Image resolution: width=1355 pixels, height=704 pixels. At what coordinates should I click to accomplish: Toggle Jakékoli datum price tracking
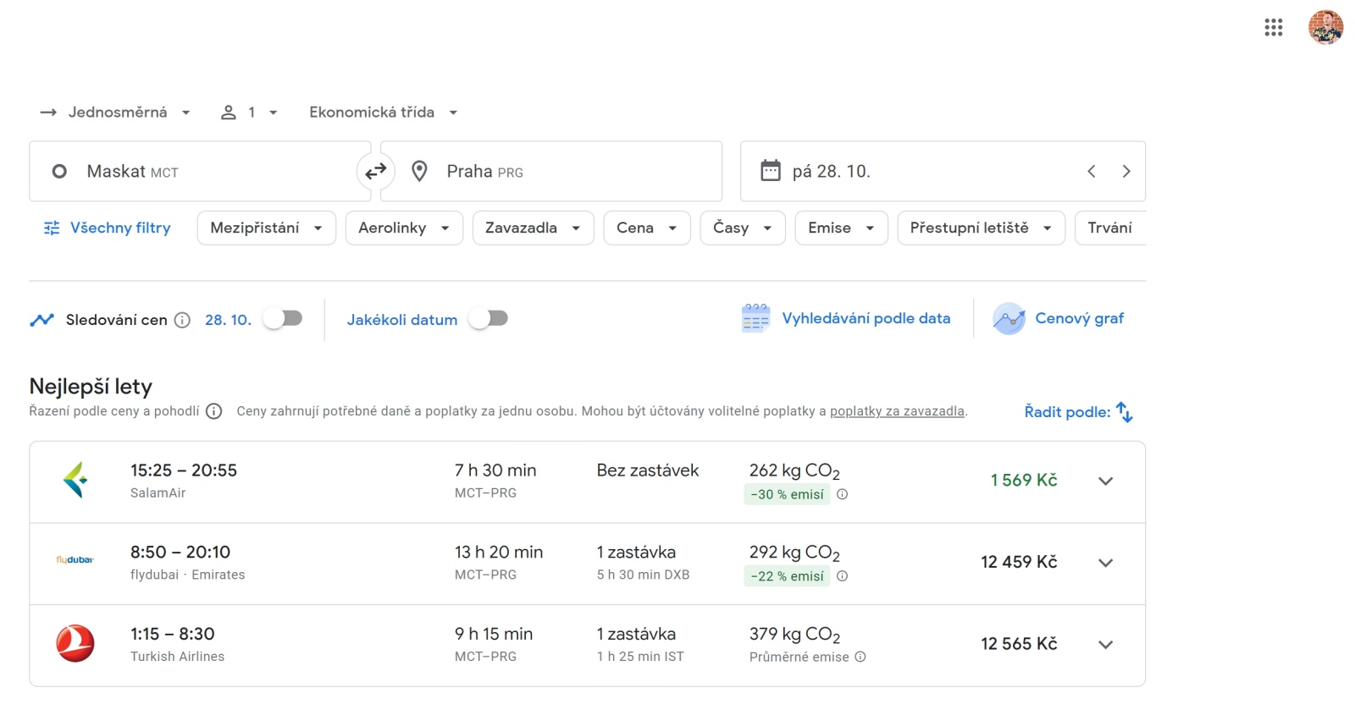tap(488, 318)
